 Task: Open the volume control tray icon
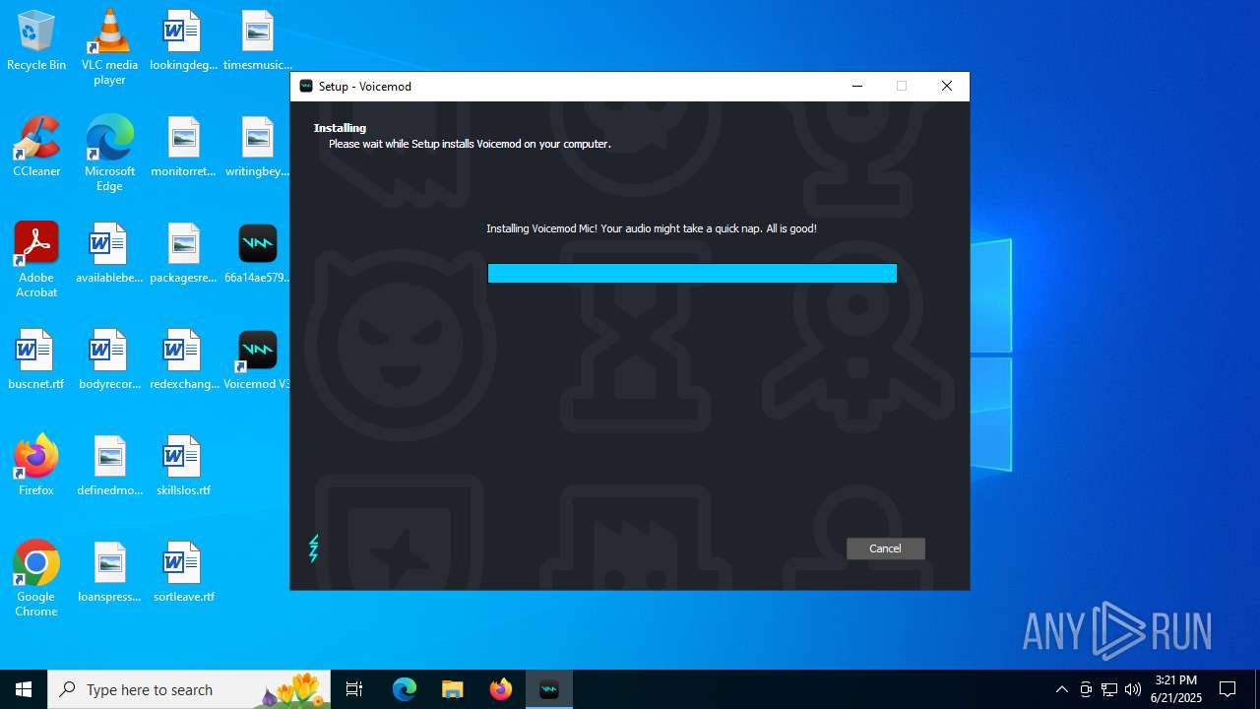(1133, 689)
